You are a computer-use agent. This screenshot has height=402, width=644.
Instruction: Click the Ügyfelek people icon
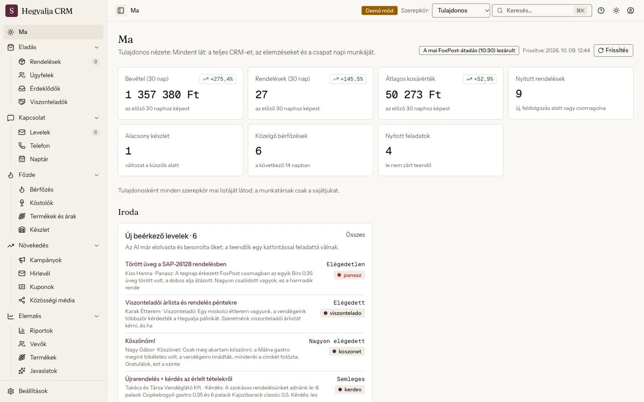coord(22,75)
